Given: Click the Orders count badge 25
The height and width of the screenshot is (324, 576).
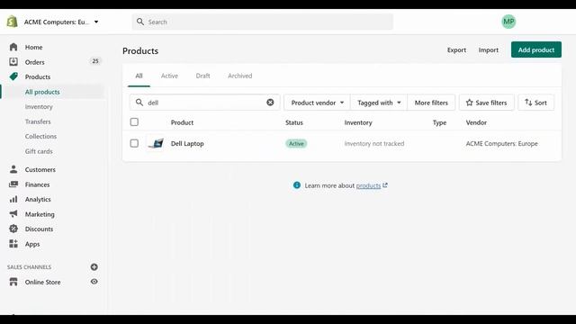Looking at the screenshot, I should (x=95, y=61).
